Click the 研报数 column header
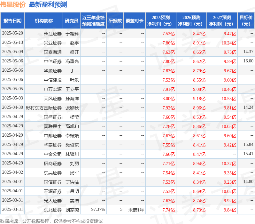The width and height of the screenshot is (255, 224). click(x=115, y=20)
